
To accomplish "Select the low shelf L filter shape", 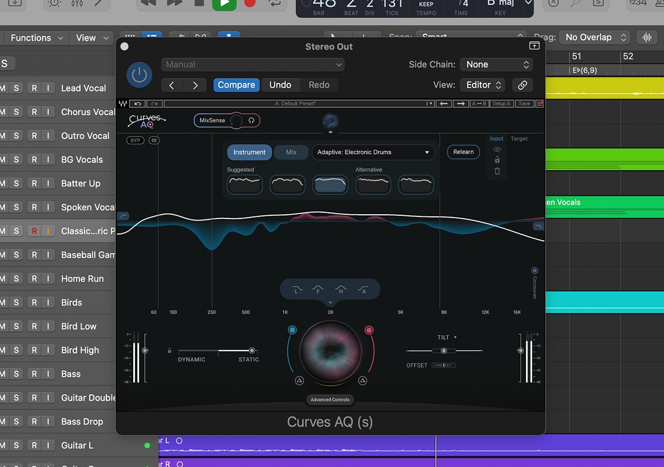I will click(297, 290).
